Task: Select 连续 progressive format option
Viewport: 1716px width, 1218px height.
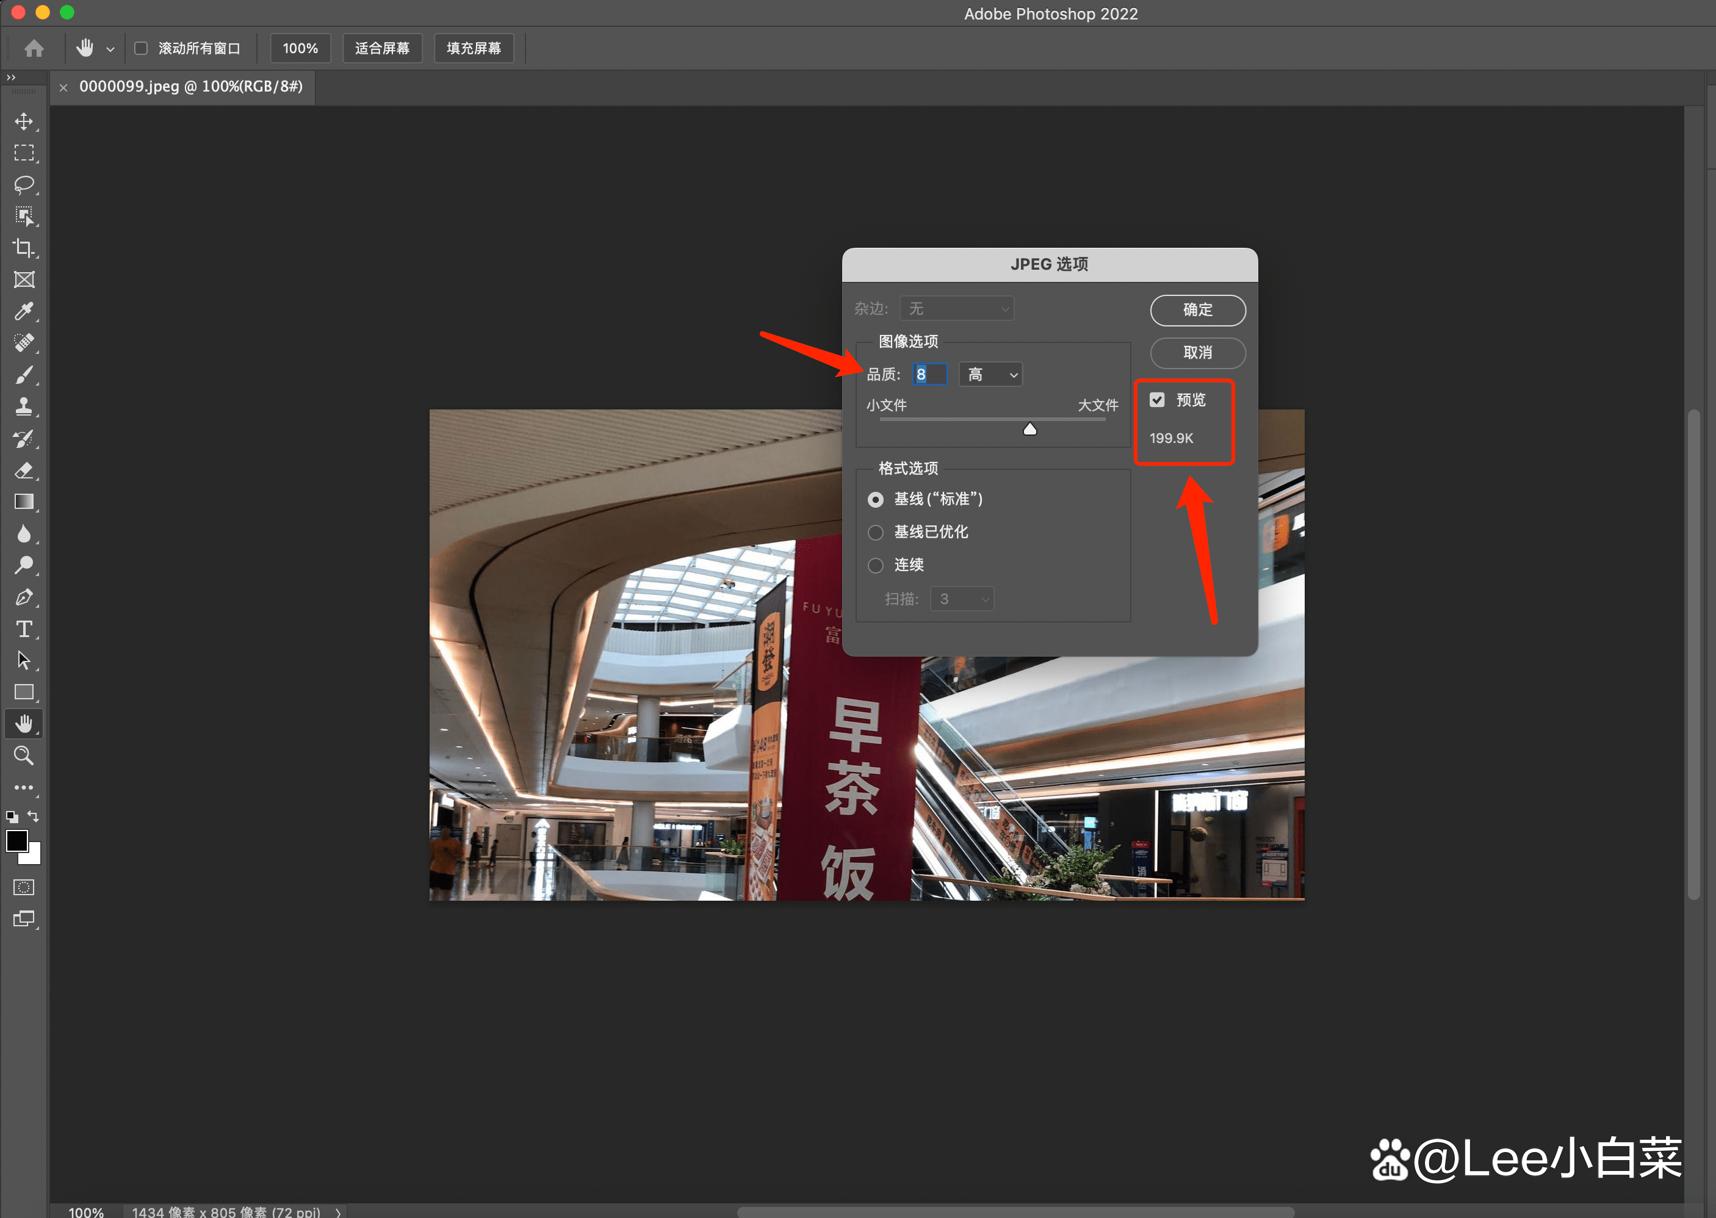Action: click(x=875, y=566)
